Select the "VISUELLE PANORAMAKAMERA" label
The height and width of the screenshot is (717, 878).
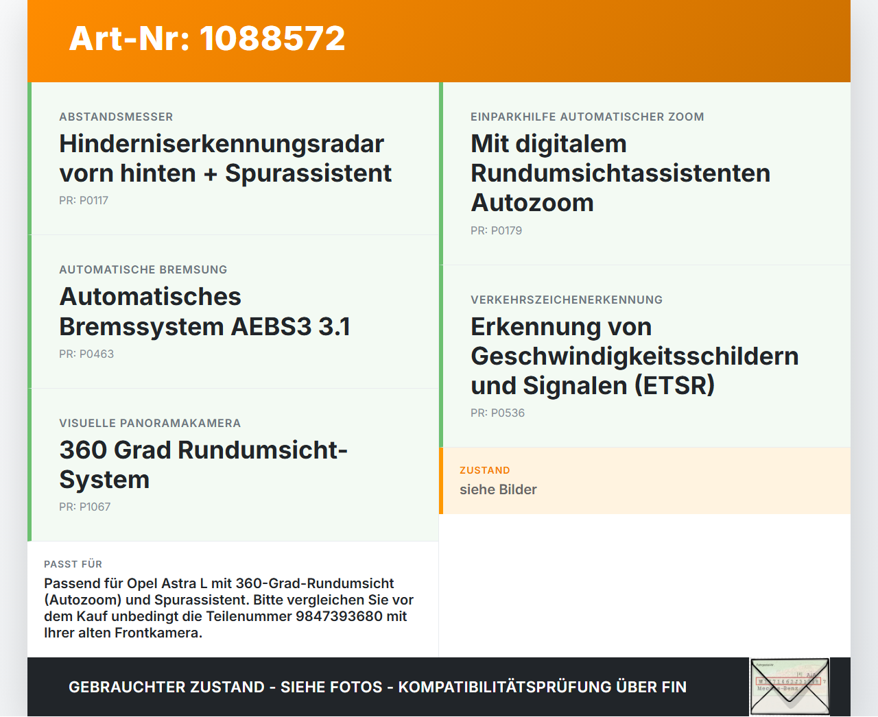[x=150, y=424]
